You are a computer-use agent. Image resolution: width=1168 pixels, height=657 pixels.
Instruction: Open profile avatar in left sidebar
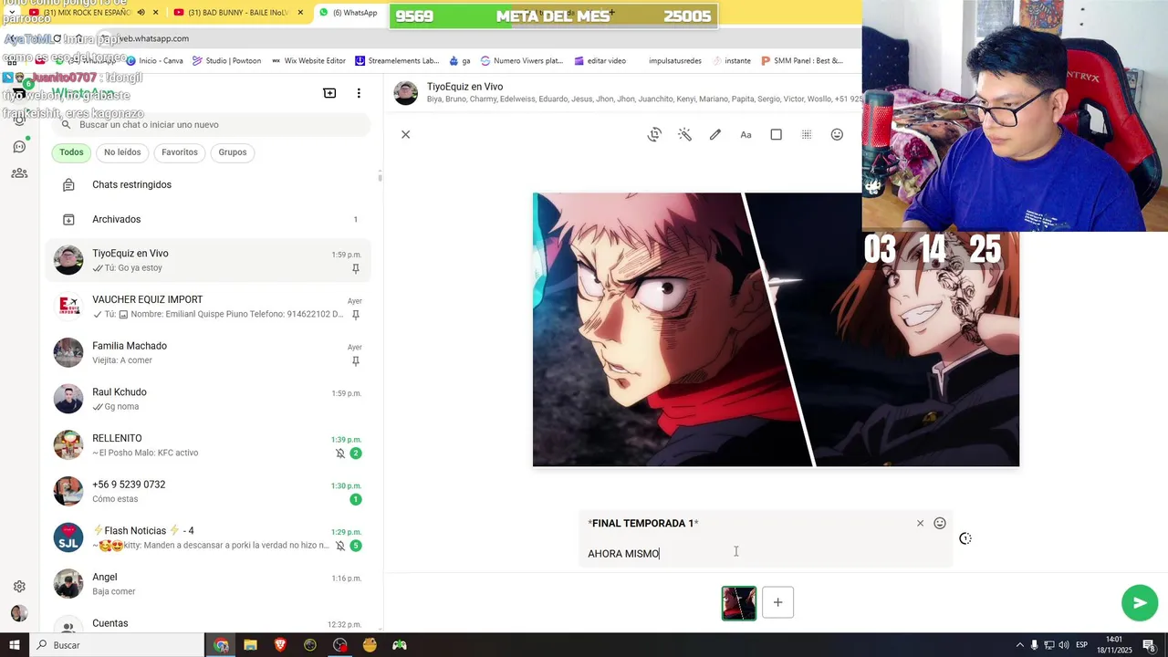pos(19,613)
